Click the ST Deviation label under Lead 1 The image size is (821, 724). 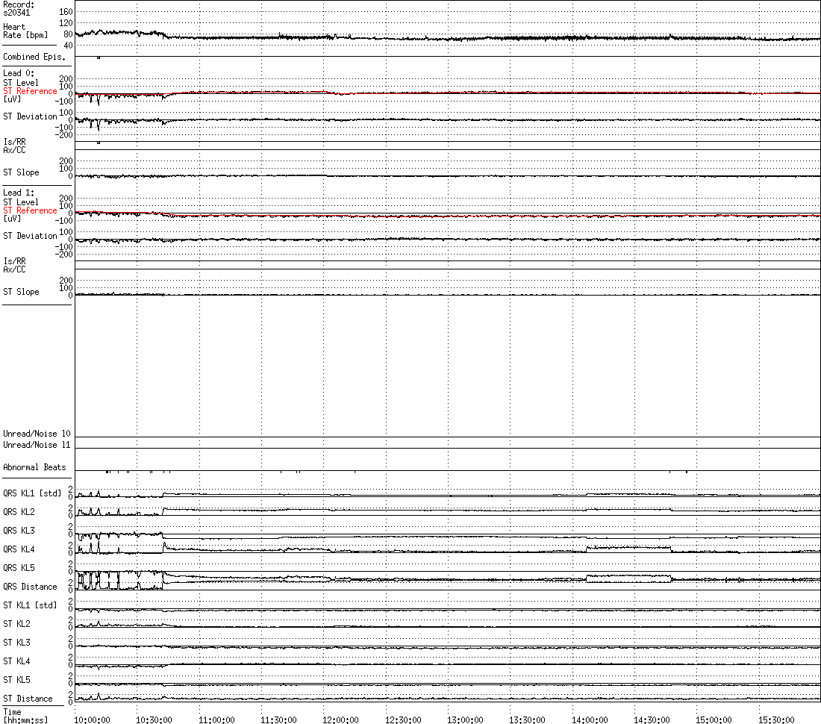point(30,236)
